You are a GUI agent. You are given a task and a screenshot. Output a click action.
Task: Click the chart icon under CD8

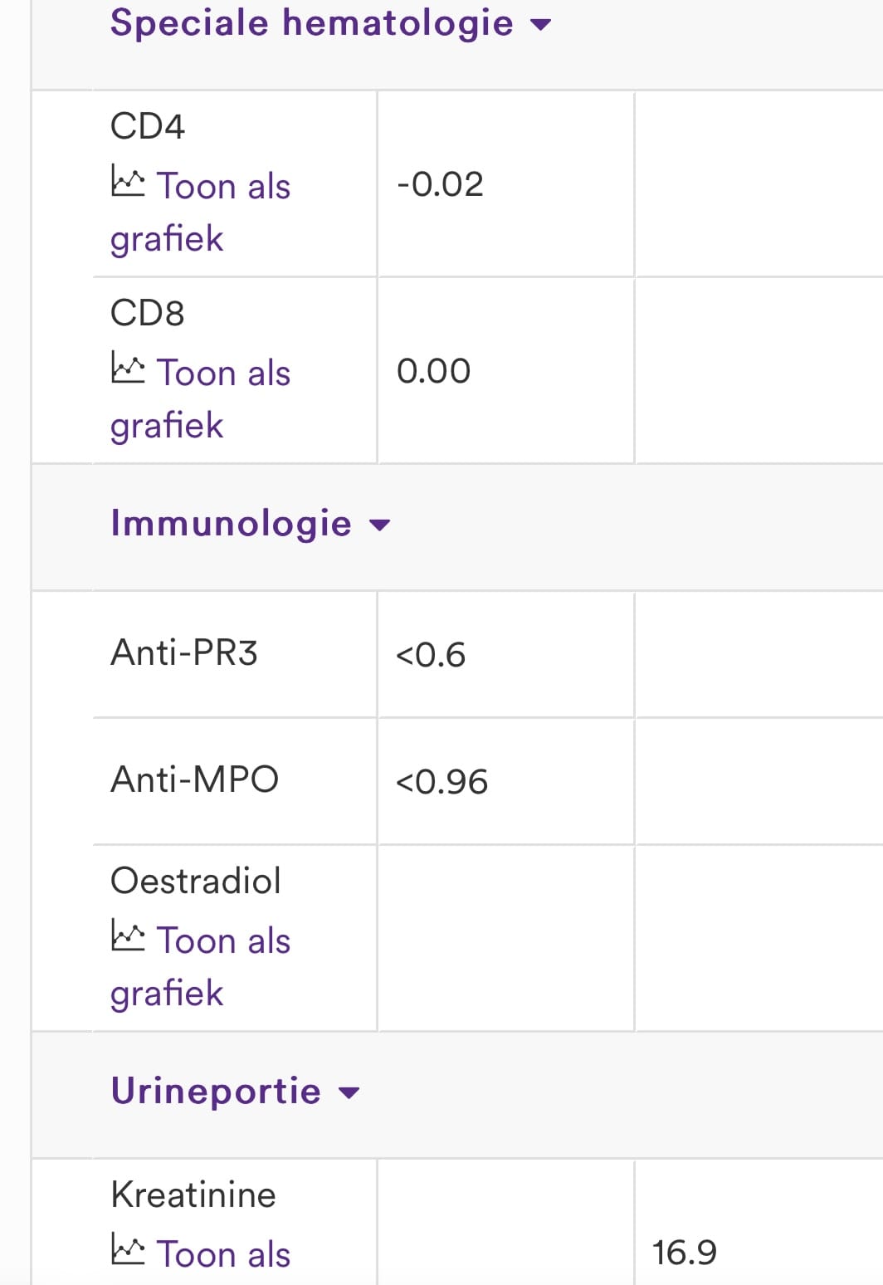(128, 368)
